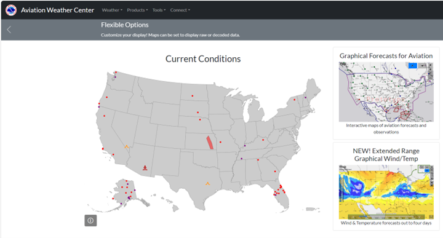Go back with the left chevron arrow
443x238 pixels.
click(x=9, y=30)
